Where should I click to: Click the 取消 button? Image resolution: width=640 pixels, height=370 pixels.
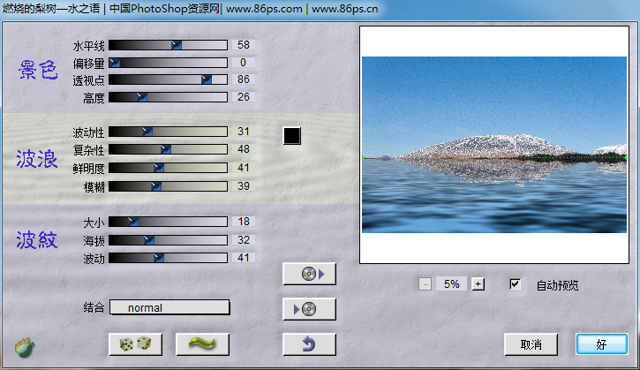[x=531, y=344]
